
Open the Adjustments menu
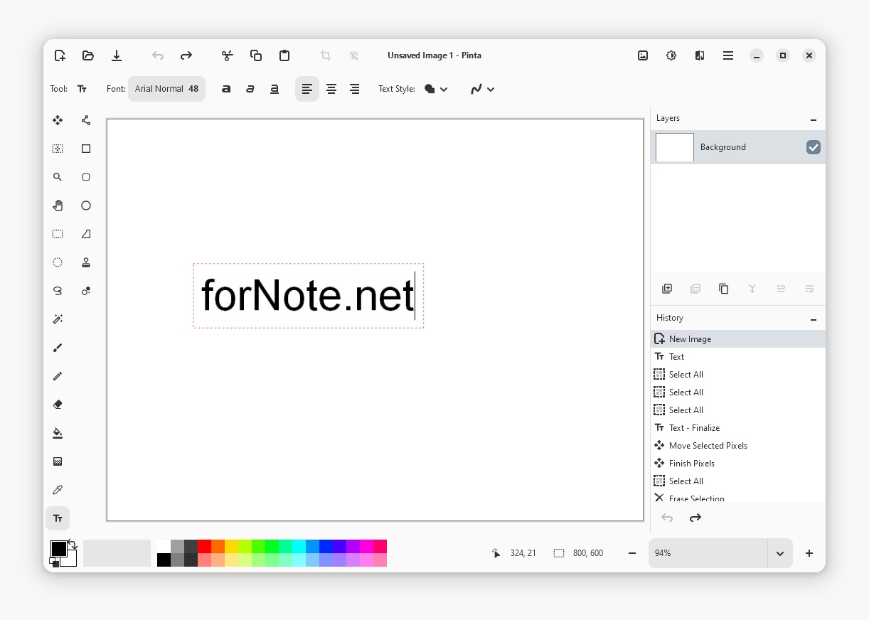671,55
